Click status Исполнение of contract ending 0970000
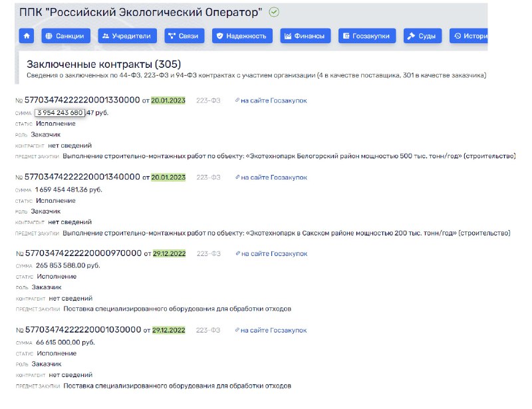 pyautogui.click(x=57, y=277)
